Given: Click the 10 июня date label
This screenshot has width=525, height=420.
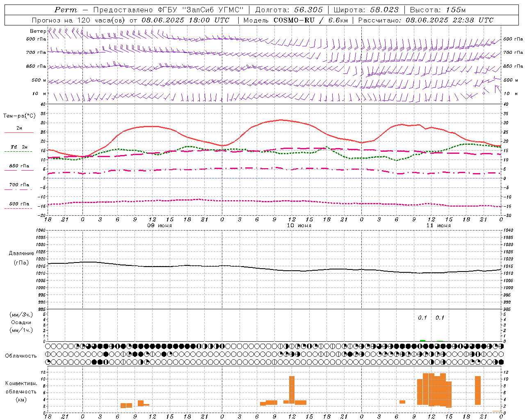Looking at the screenshot, I should coord(299,226).
